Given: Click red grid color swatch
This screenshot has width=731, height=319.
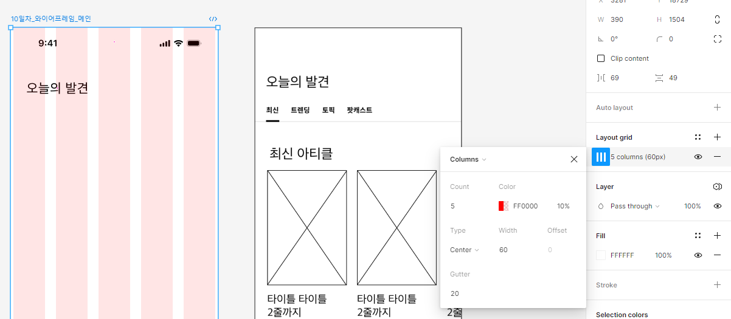Looking at the screenshot, I should (504, 206).
